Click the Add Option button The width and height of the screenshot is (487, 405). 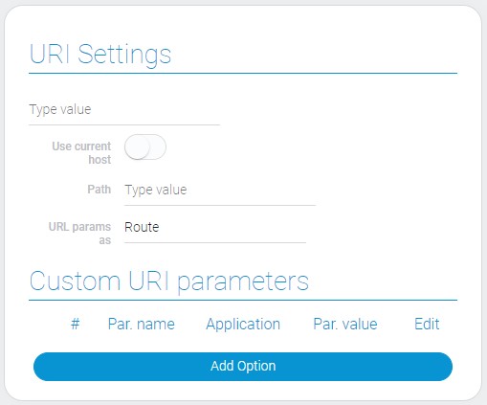(243, 367)
